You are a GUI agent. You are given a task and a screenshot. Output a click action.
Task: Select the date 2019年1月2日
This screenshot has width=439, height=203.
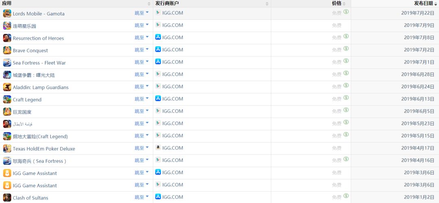point(419,197)
